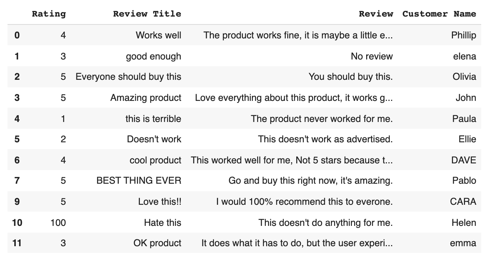Click the Review Title column header
491x259 pixels.
click(147, 14)
